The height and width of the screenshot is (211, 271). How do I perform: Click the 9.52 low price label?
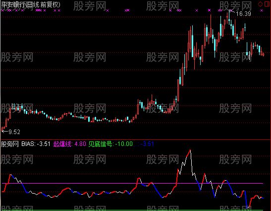(14, 132)
